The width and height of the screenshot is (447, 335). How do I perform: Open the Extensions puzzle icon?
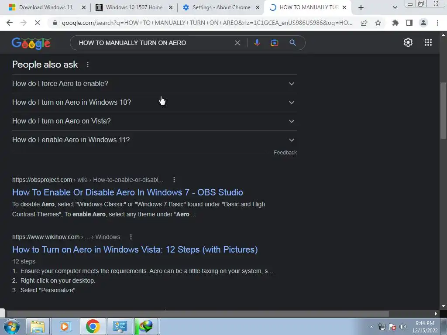click(x=395, y=23)
